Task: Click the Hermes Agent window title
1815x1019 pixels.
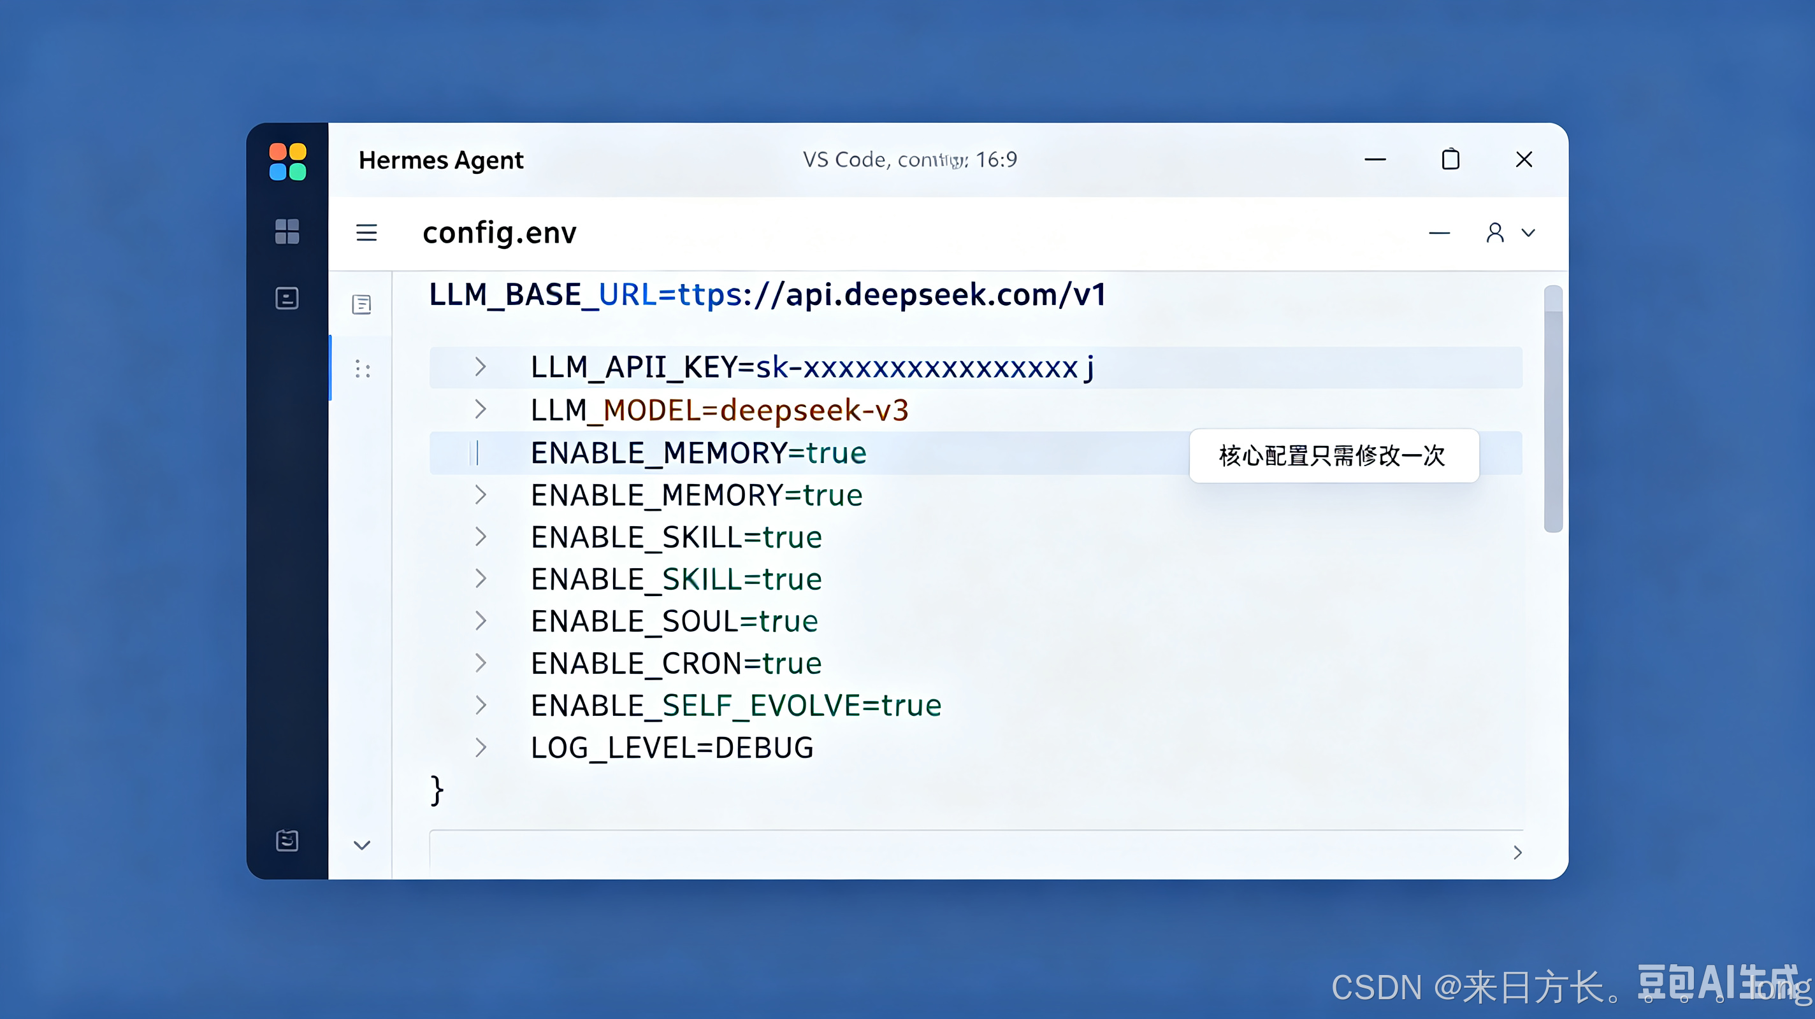Action: pos(441,160)
